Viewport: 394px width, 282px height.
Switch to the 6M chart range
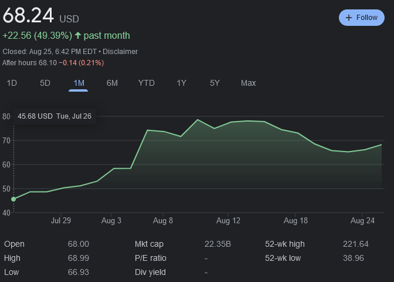(112, 83)
